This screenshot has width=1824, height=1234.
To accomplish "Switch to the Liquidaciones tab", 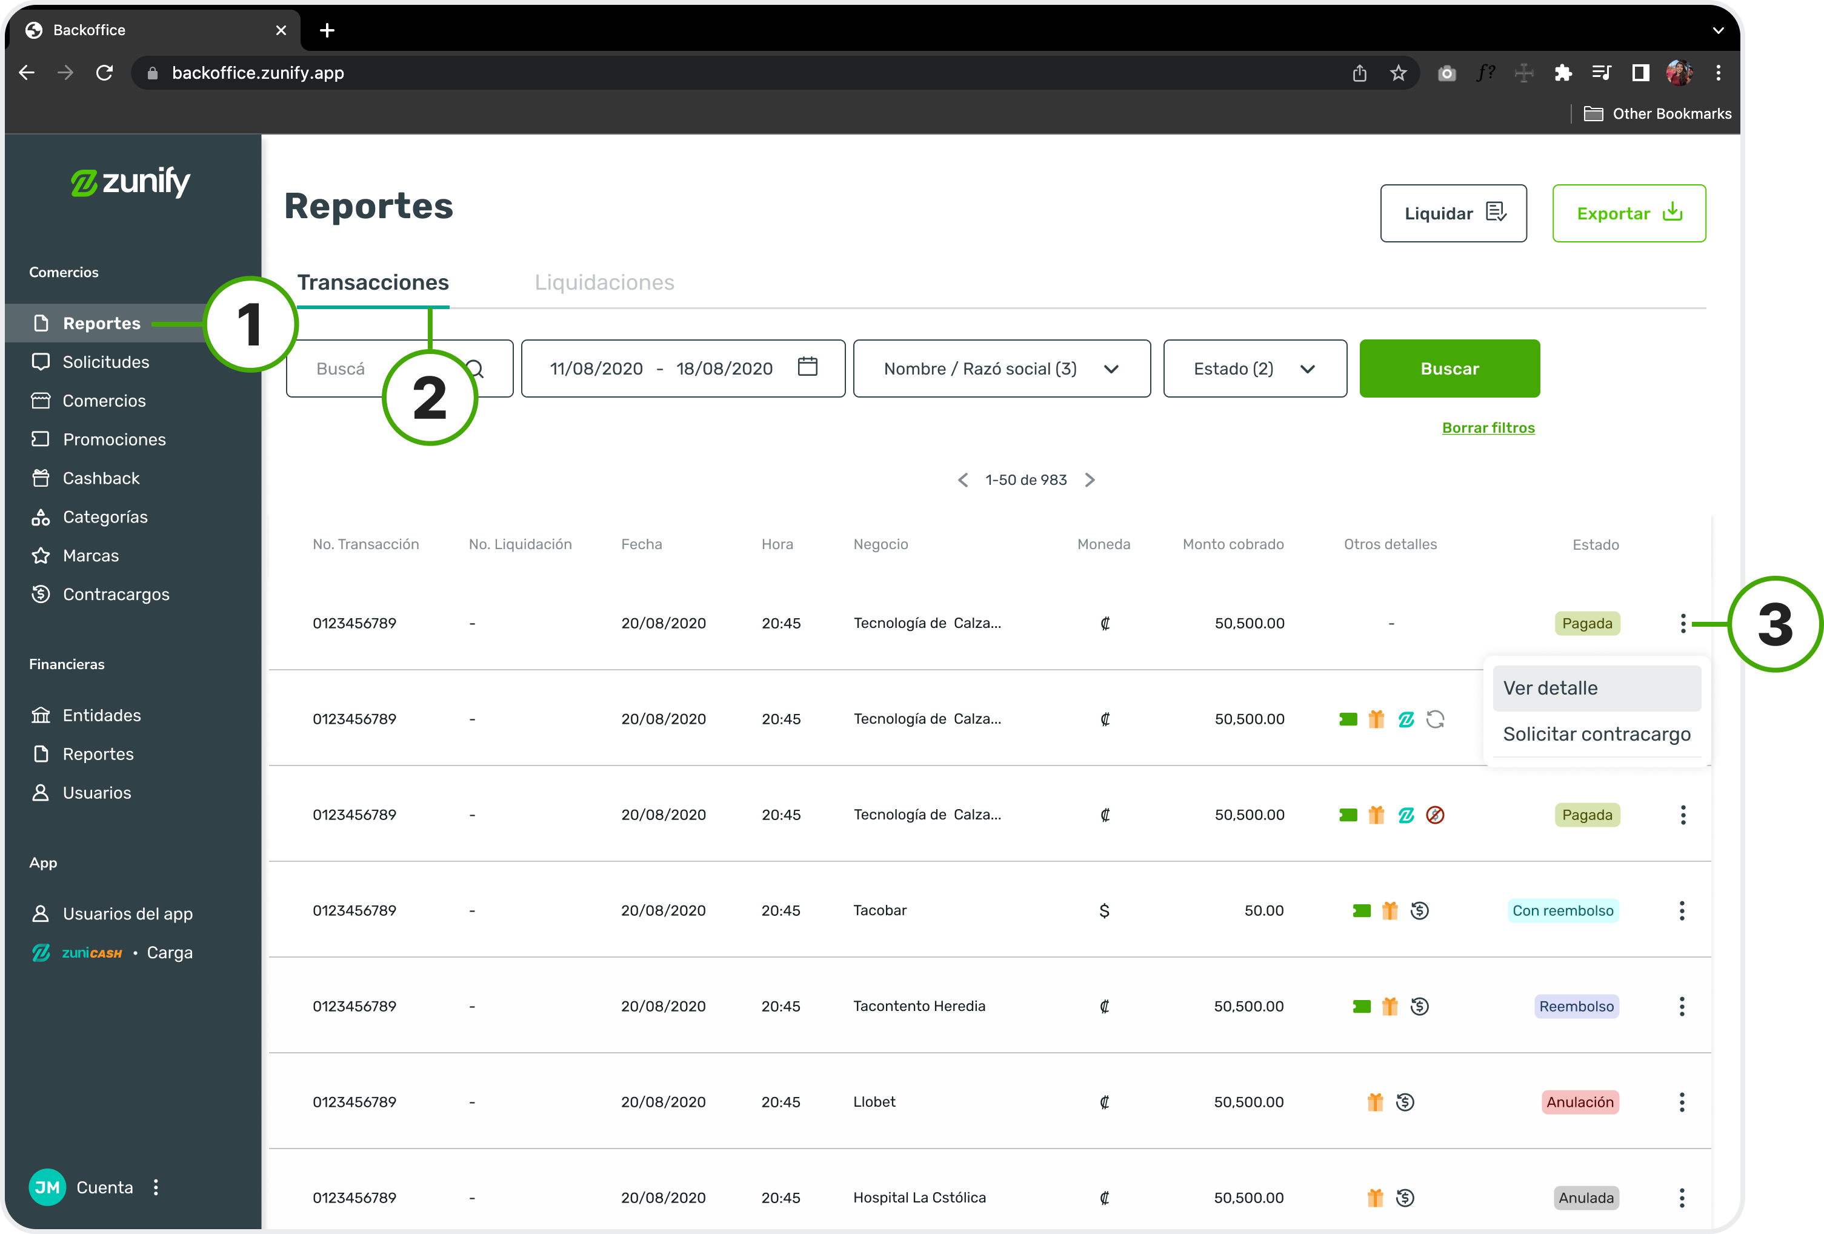I will click(x=604, y=282).
